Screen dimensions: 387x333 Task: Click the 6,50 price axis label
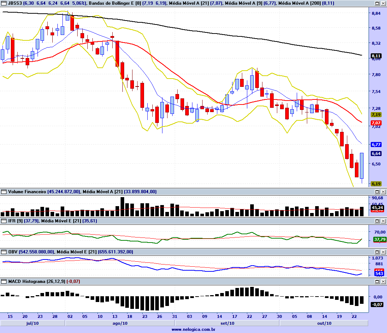tap(376, 164)
